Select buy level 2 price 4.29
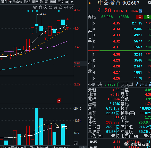 pos(116,60)
